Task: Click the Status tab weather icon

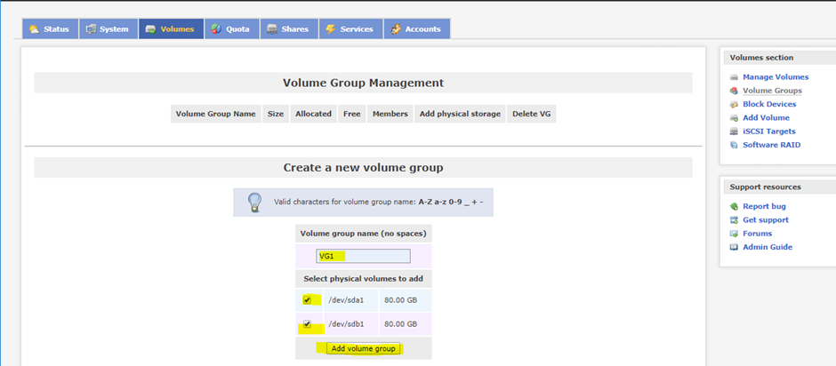Action: tap(34, 29)
